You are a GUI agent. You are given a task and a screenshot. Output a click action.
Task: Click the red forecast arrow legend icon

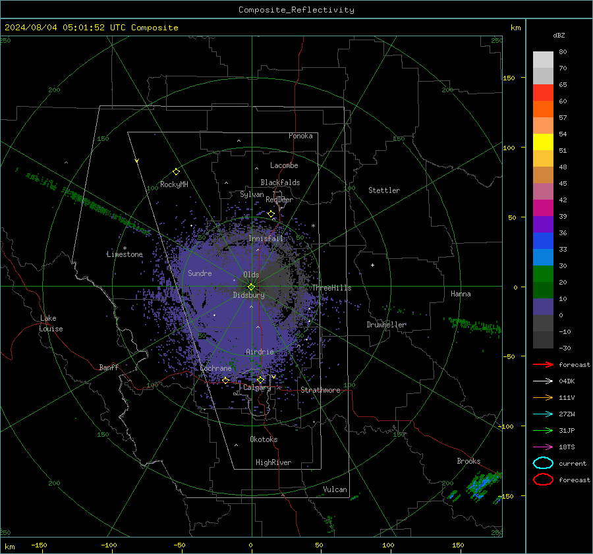[543, 364]
